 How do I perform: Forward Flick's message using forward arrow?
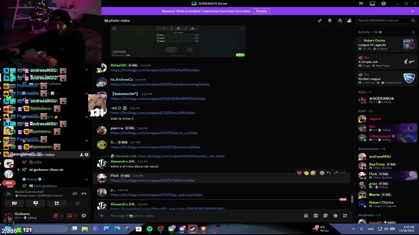(336, 173)
